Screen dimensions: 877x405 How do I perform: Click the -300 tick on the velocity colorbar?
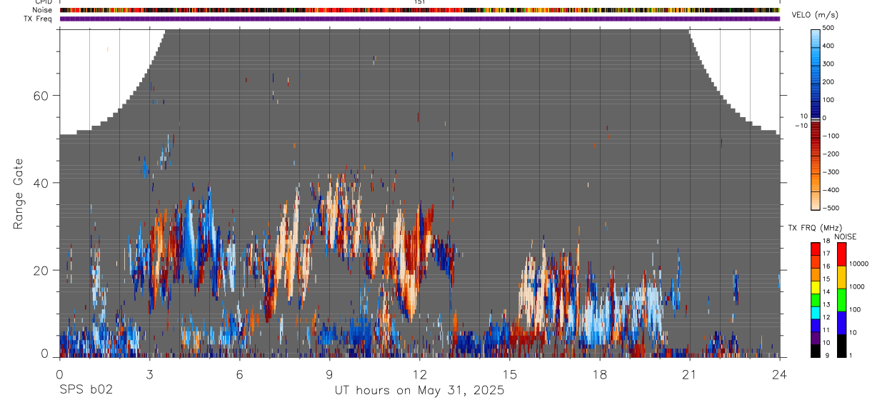(832, 172)
